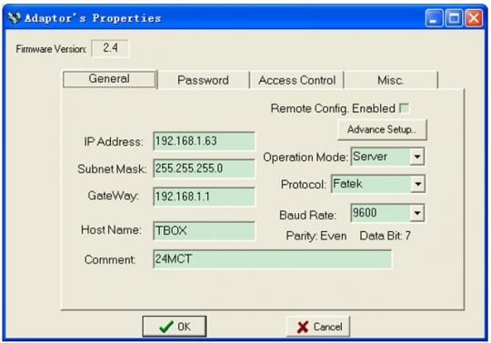Click the Comment field containing 24MCT
Viewport: 491px width, 343px height.
point(273,258)
